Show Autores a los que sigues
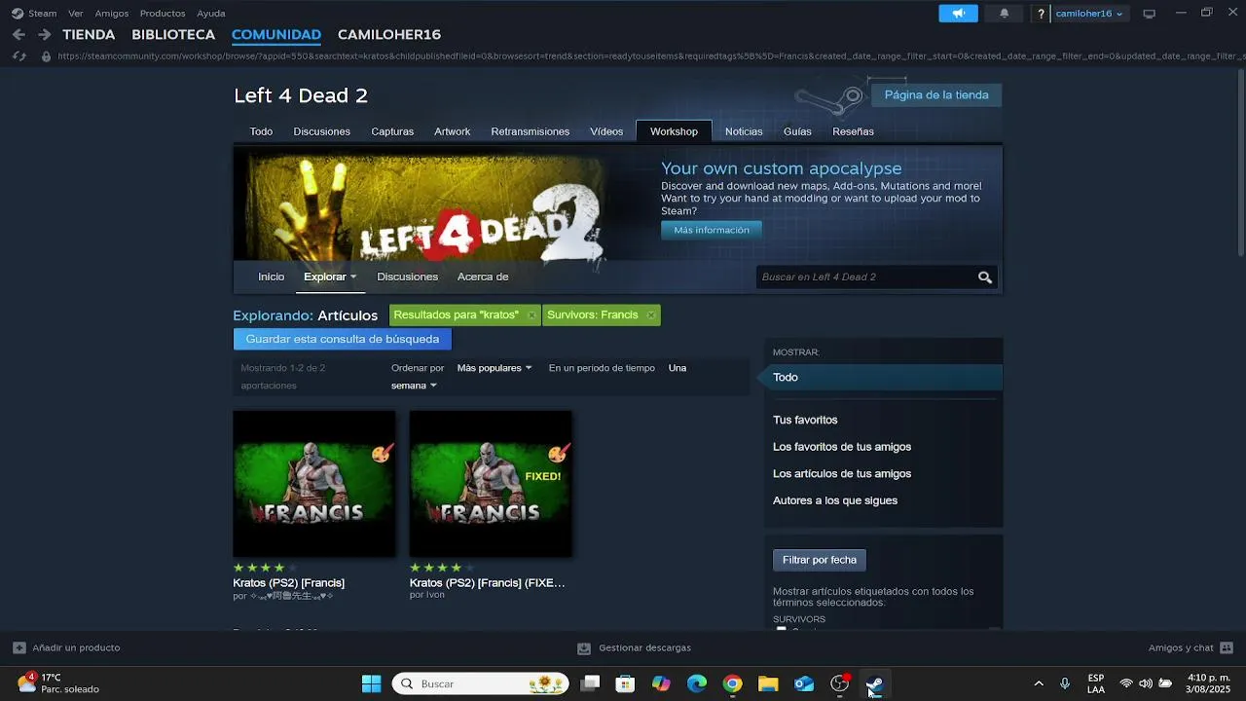 (835, 500)
